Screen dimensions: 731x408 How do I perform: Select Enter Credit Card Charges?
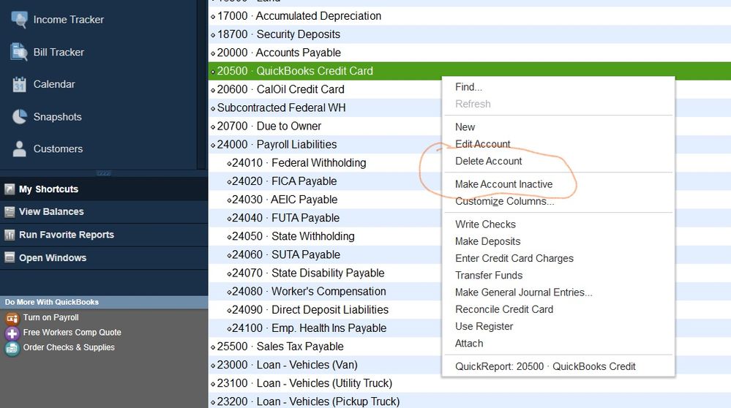514,259
